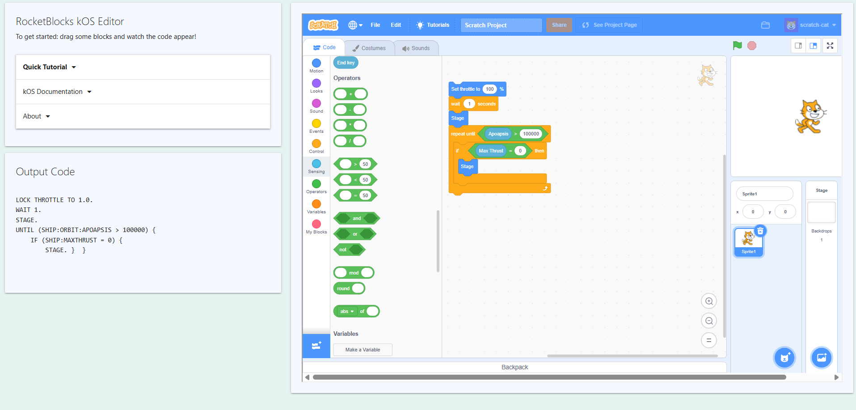Screen dimensions: 856x410
Task: Click the Sprite1 name field
Action: pyautogui.click(x=764, y=194)
